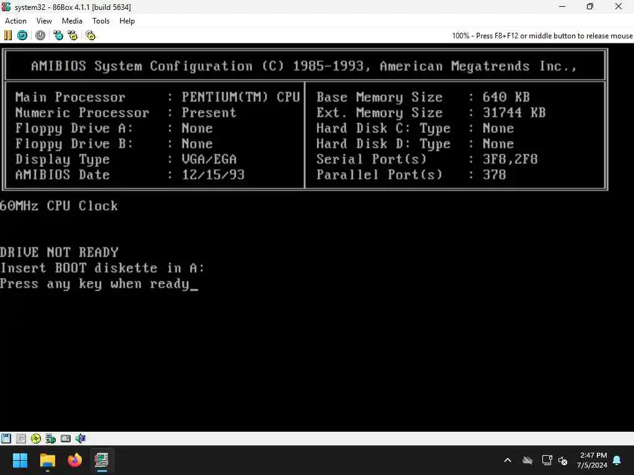Image resolution: width=634 pixels, height=475 pixels.
Task: Click the '640 KB' base memory value
Action: click(x=506, y=97)
